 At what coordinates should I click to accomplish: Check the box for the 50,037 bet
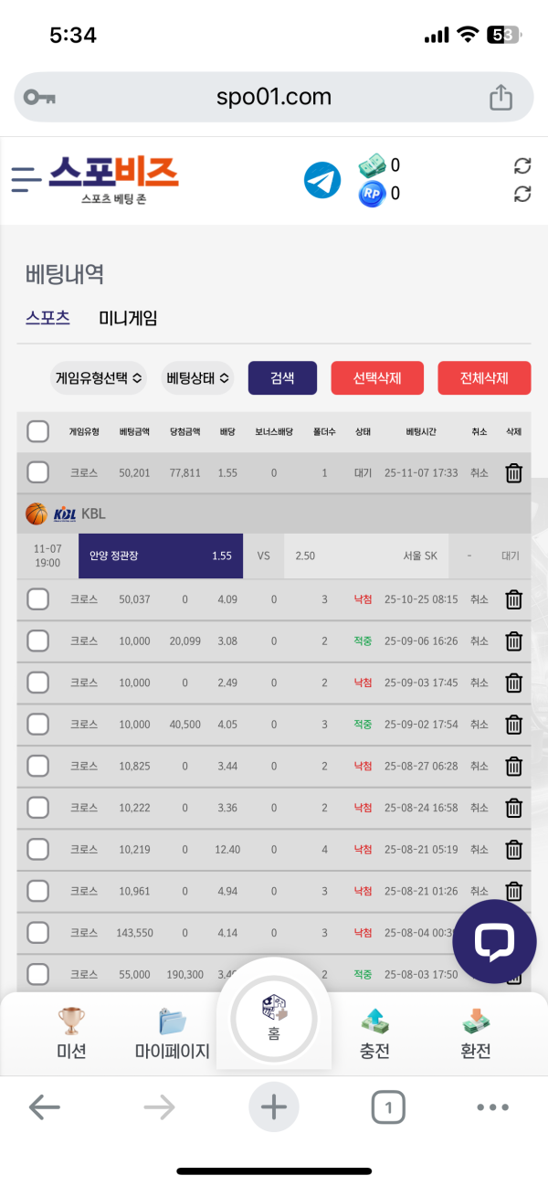click(x=37, y=599)
